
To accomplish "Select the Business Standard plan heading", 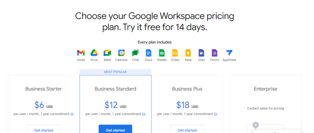I will click(115, 89).
